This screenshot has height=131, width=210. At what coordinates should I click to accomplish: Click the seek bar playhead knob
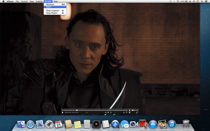[x=77, y=110]
